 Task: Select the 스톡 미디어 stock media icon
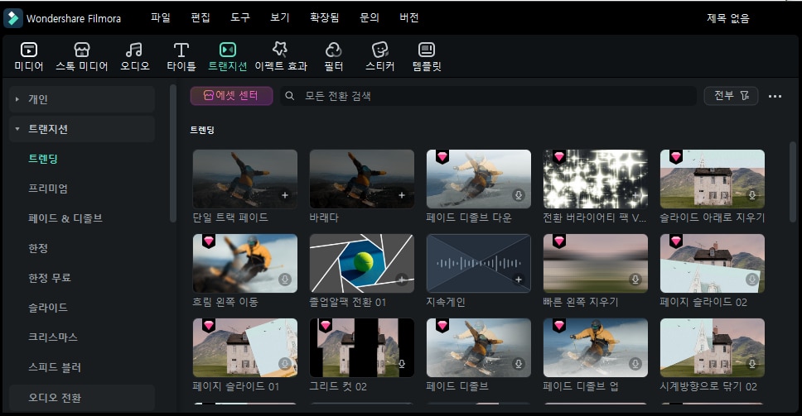tap(81, 51)
